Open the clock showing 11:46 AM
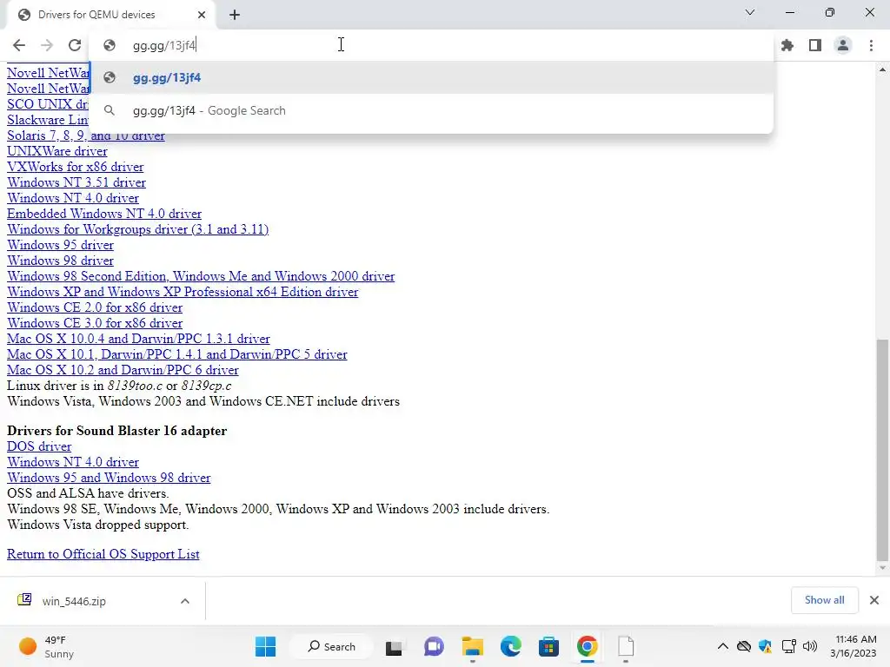The height and width of the screenshot is (667, 890). click(x=853, y=646)
